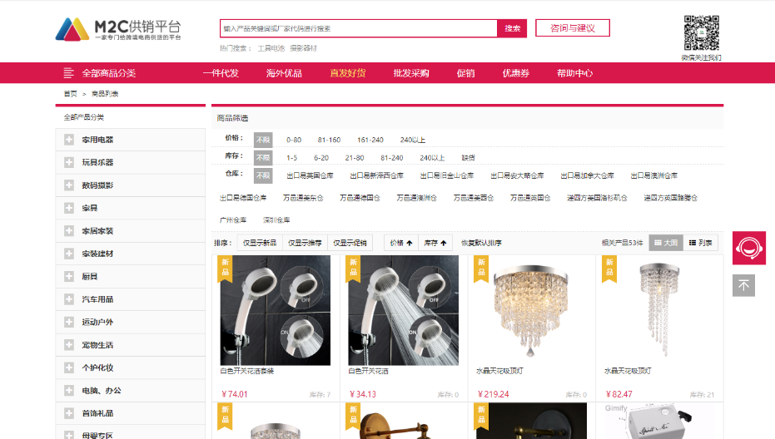Open the 帮助中心 navigation tab
This screenshot has width=775, height=439.
pyautogui.click(x=574, y=73)
